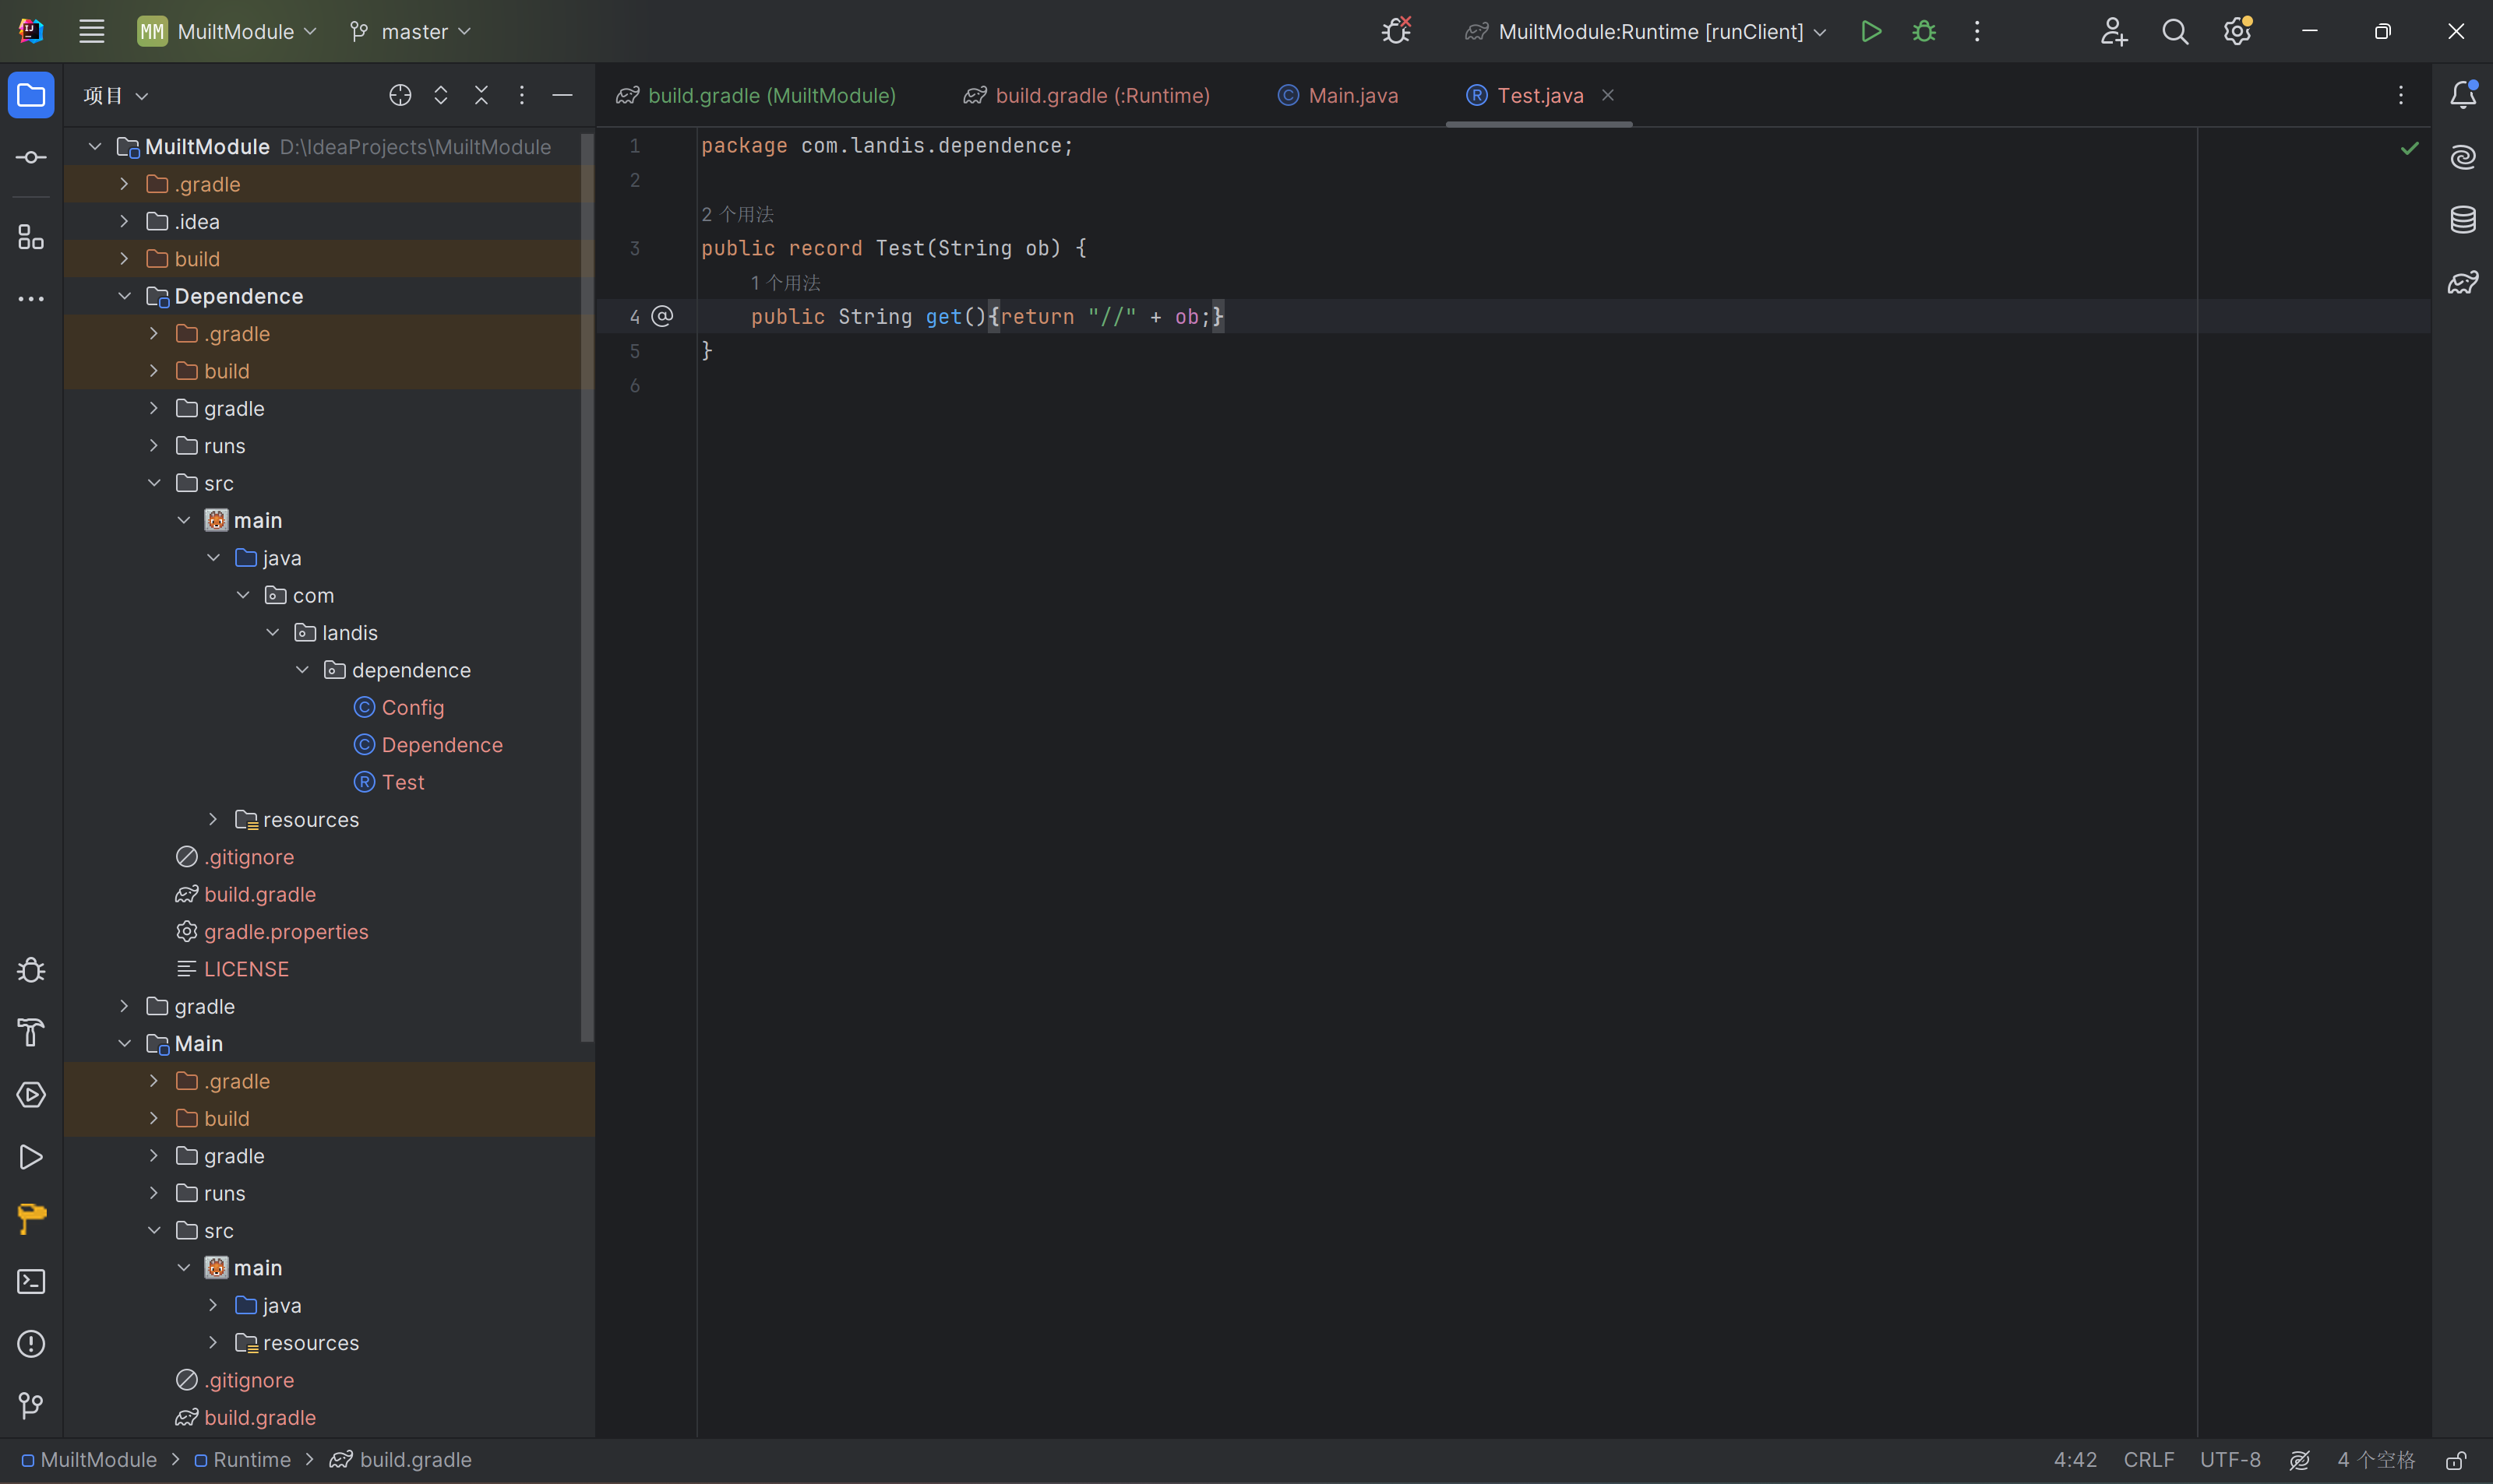The width and height of the screenshot is (2493, 1484).
Task: Open Code With Me user icon
Action: tap(2113, 31)
